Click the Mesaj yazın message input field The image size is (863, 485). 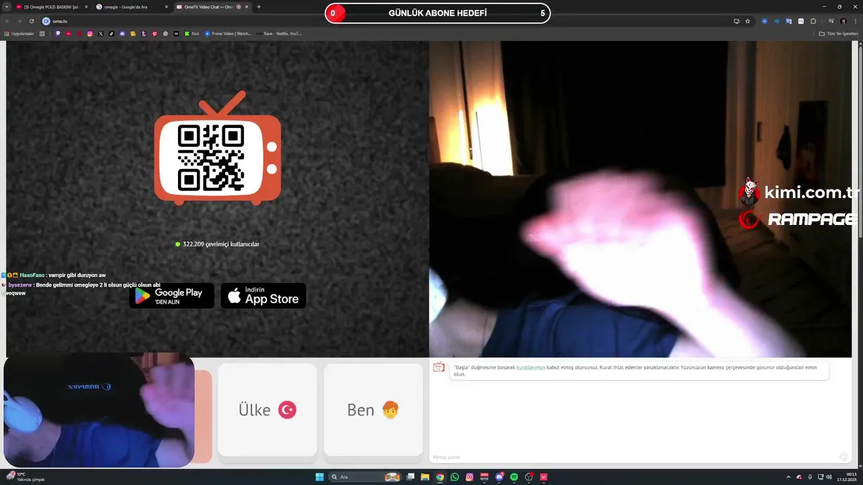[634, 457]
